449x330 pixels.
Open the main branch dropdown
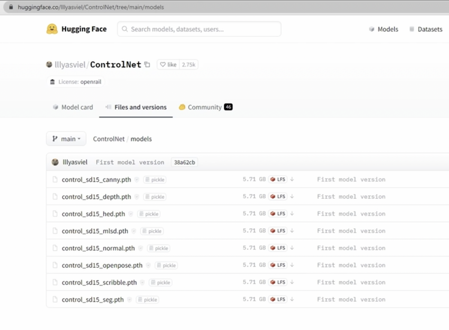coord(66,139)
